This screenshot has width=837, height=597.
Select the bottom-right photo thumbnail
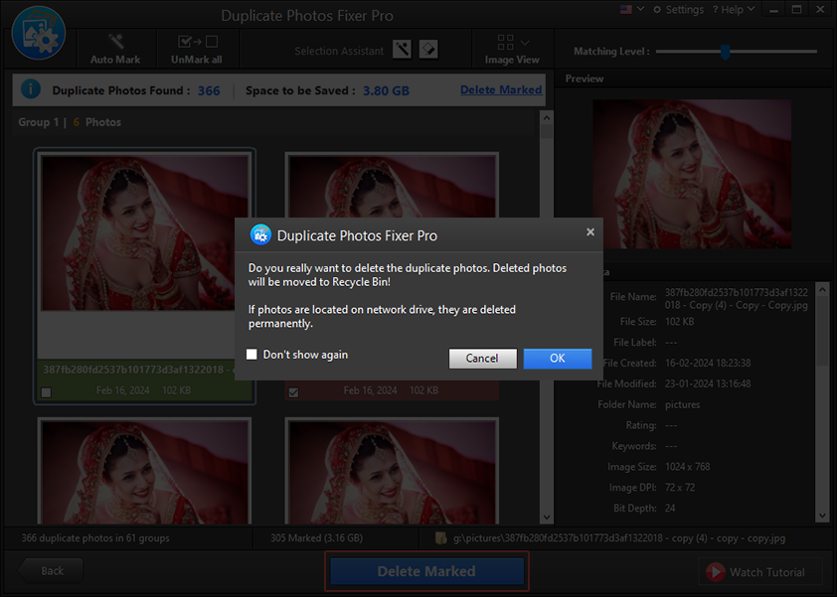(392, 472)
